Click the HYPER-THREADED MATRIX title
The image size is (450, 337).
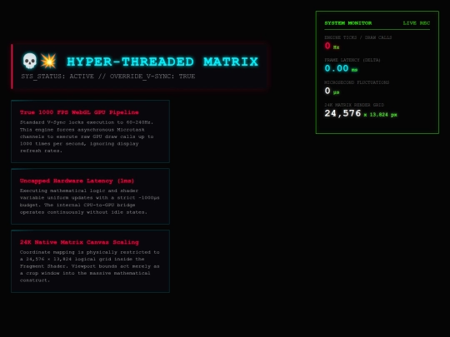pos(162,62)
